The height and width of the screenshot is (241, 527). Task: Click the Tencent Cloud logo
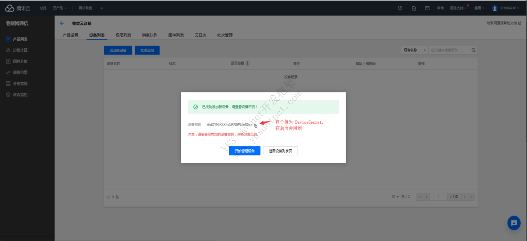(18, 8)
